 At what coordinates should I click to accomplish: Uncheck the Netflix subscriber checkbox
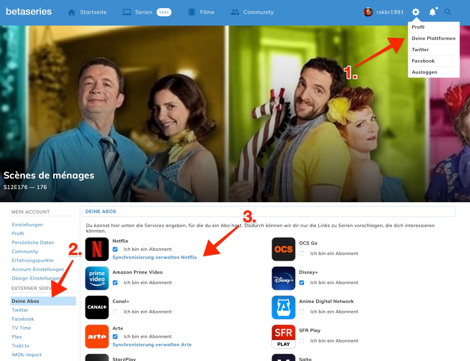115,249
